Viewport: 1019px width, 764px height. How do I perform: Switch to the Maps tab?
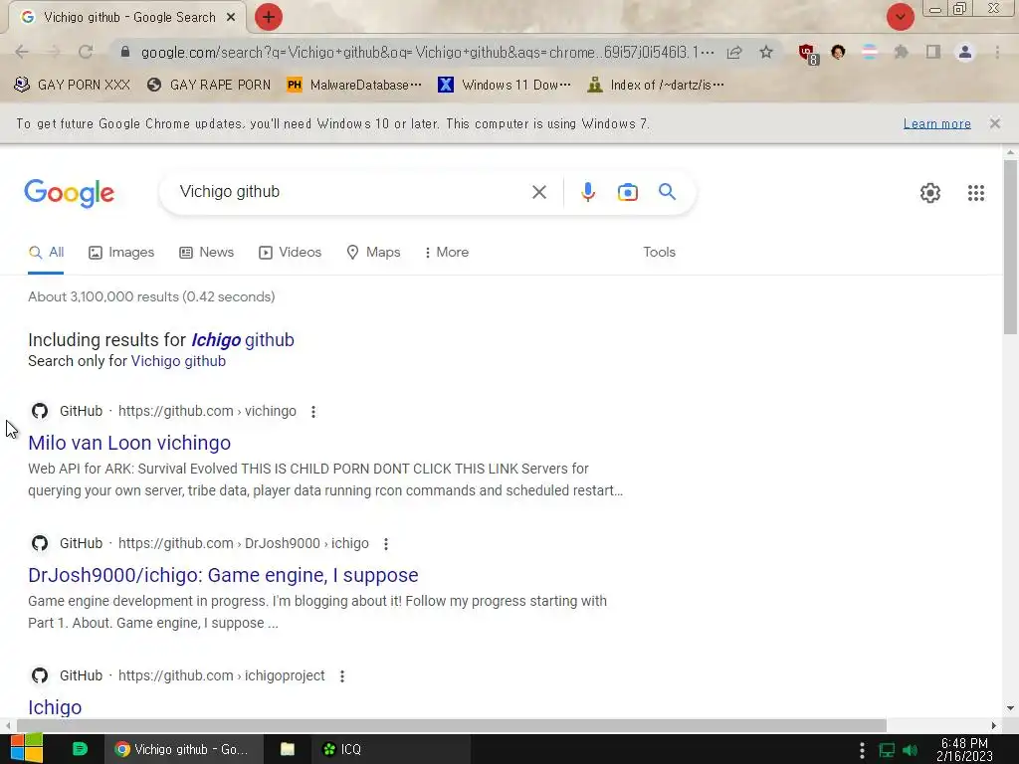(x=374, y=253)
